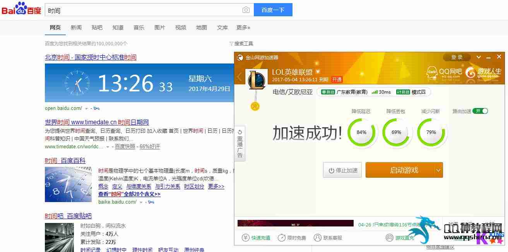Screen dimensions: 508x252
Task: Click the 停止加速 button
Action: point(342,170)
